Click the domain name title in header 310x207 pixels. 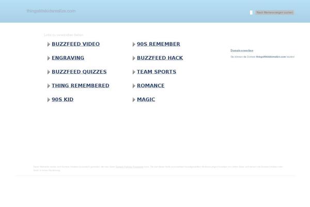(51, 11)
